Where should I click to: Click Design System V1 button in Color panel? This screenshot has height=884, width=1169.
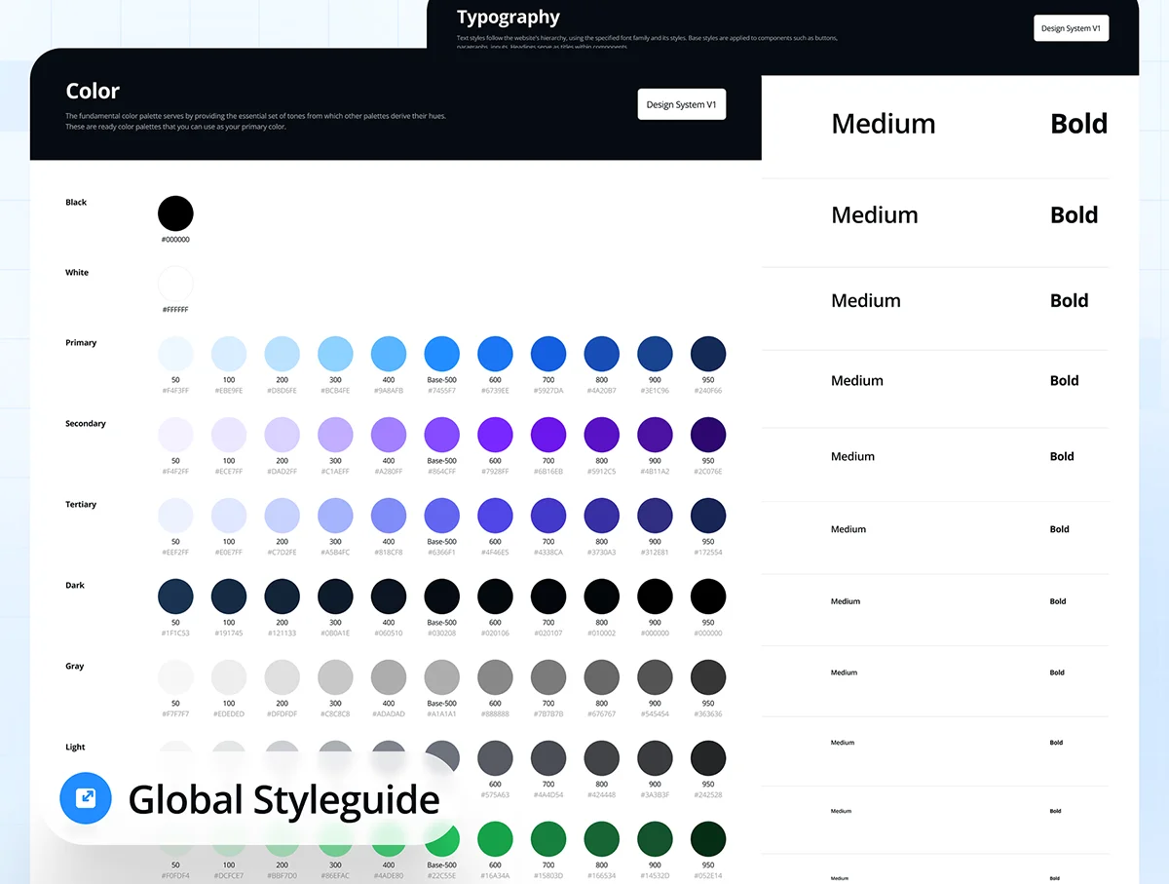tap(681, 104)
